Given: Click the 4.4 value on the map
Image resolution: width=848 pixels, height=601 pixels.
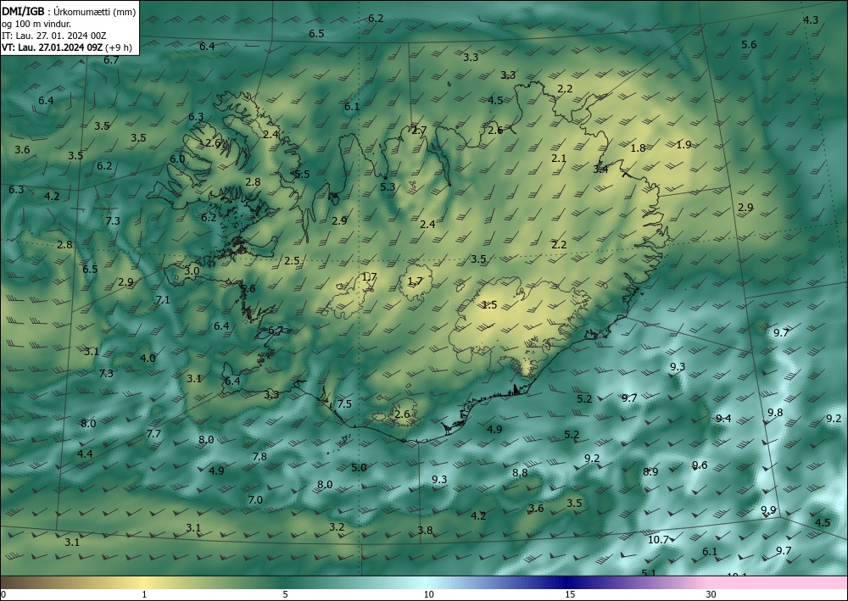Looking at the screenshot, I should [x=85, y=454].
